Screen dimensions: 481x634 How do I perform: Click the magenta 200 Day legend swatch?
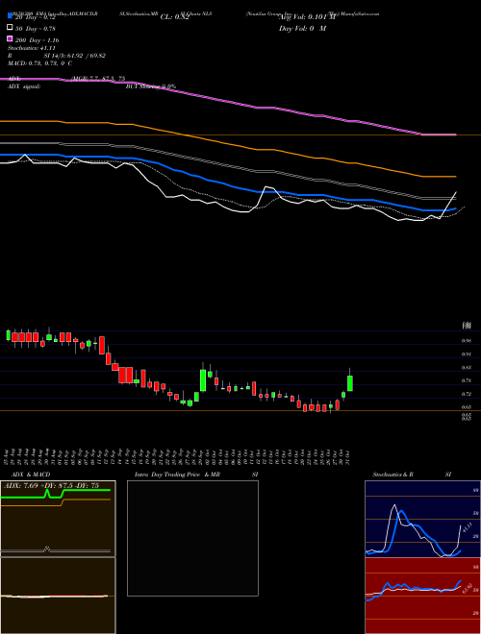pyautogui.click(x=10, y=38)
